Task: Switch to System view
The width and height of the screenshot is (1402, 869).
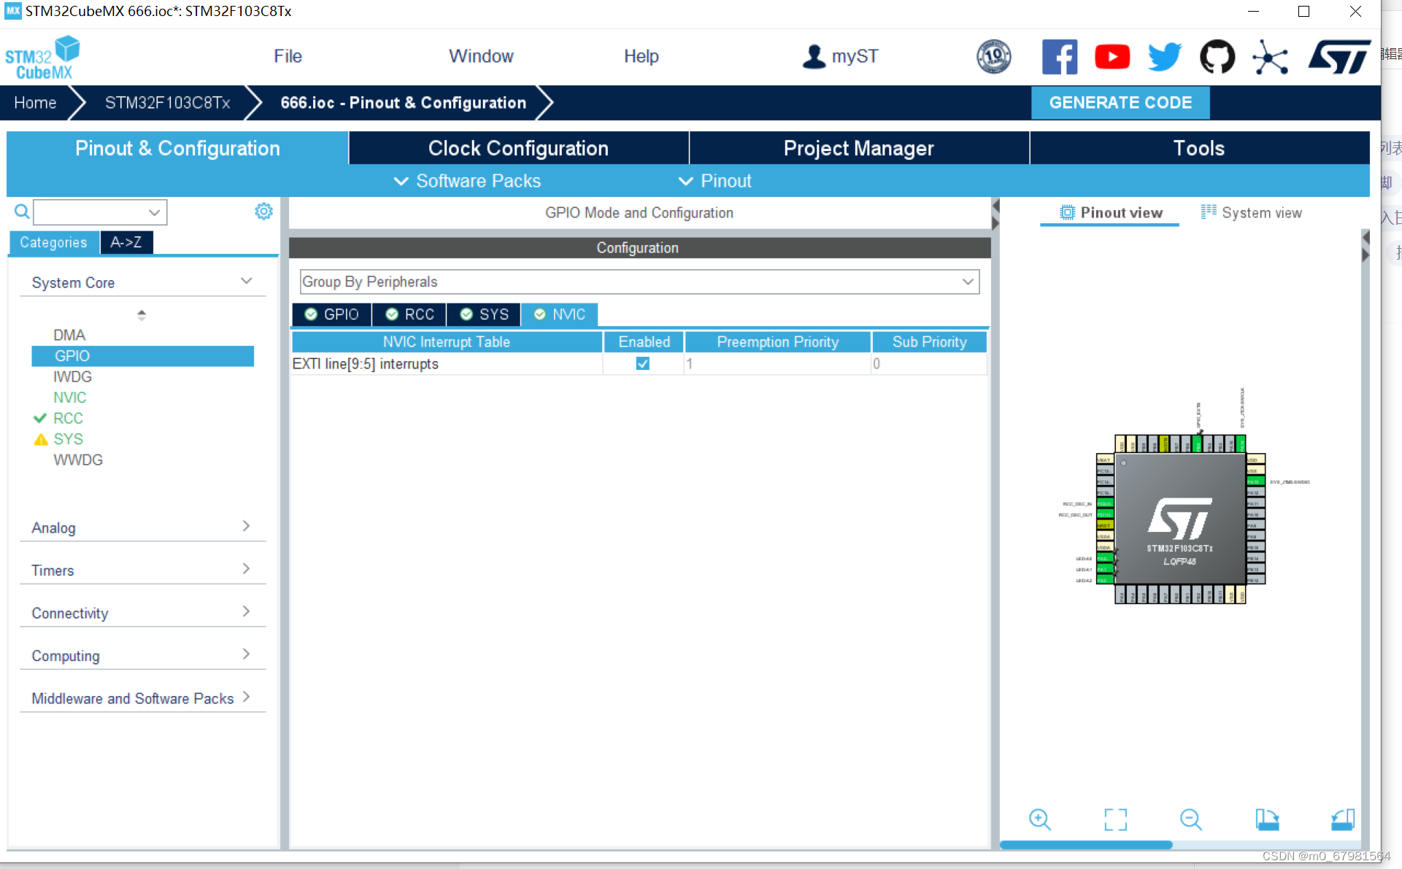Action: pos(1252,212)
